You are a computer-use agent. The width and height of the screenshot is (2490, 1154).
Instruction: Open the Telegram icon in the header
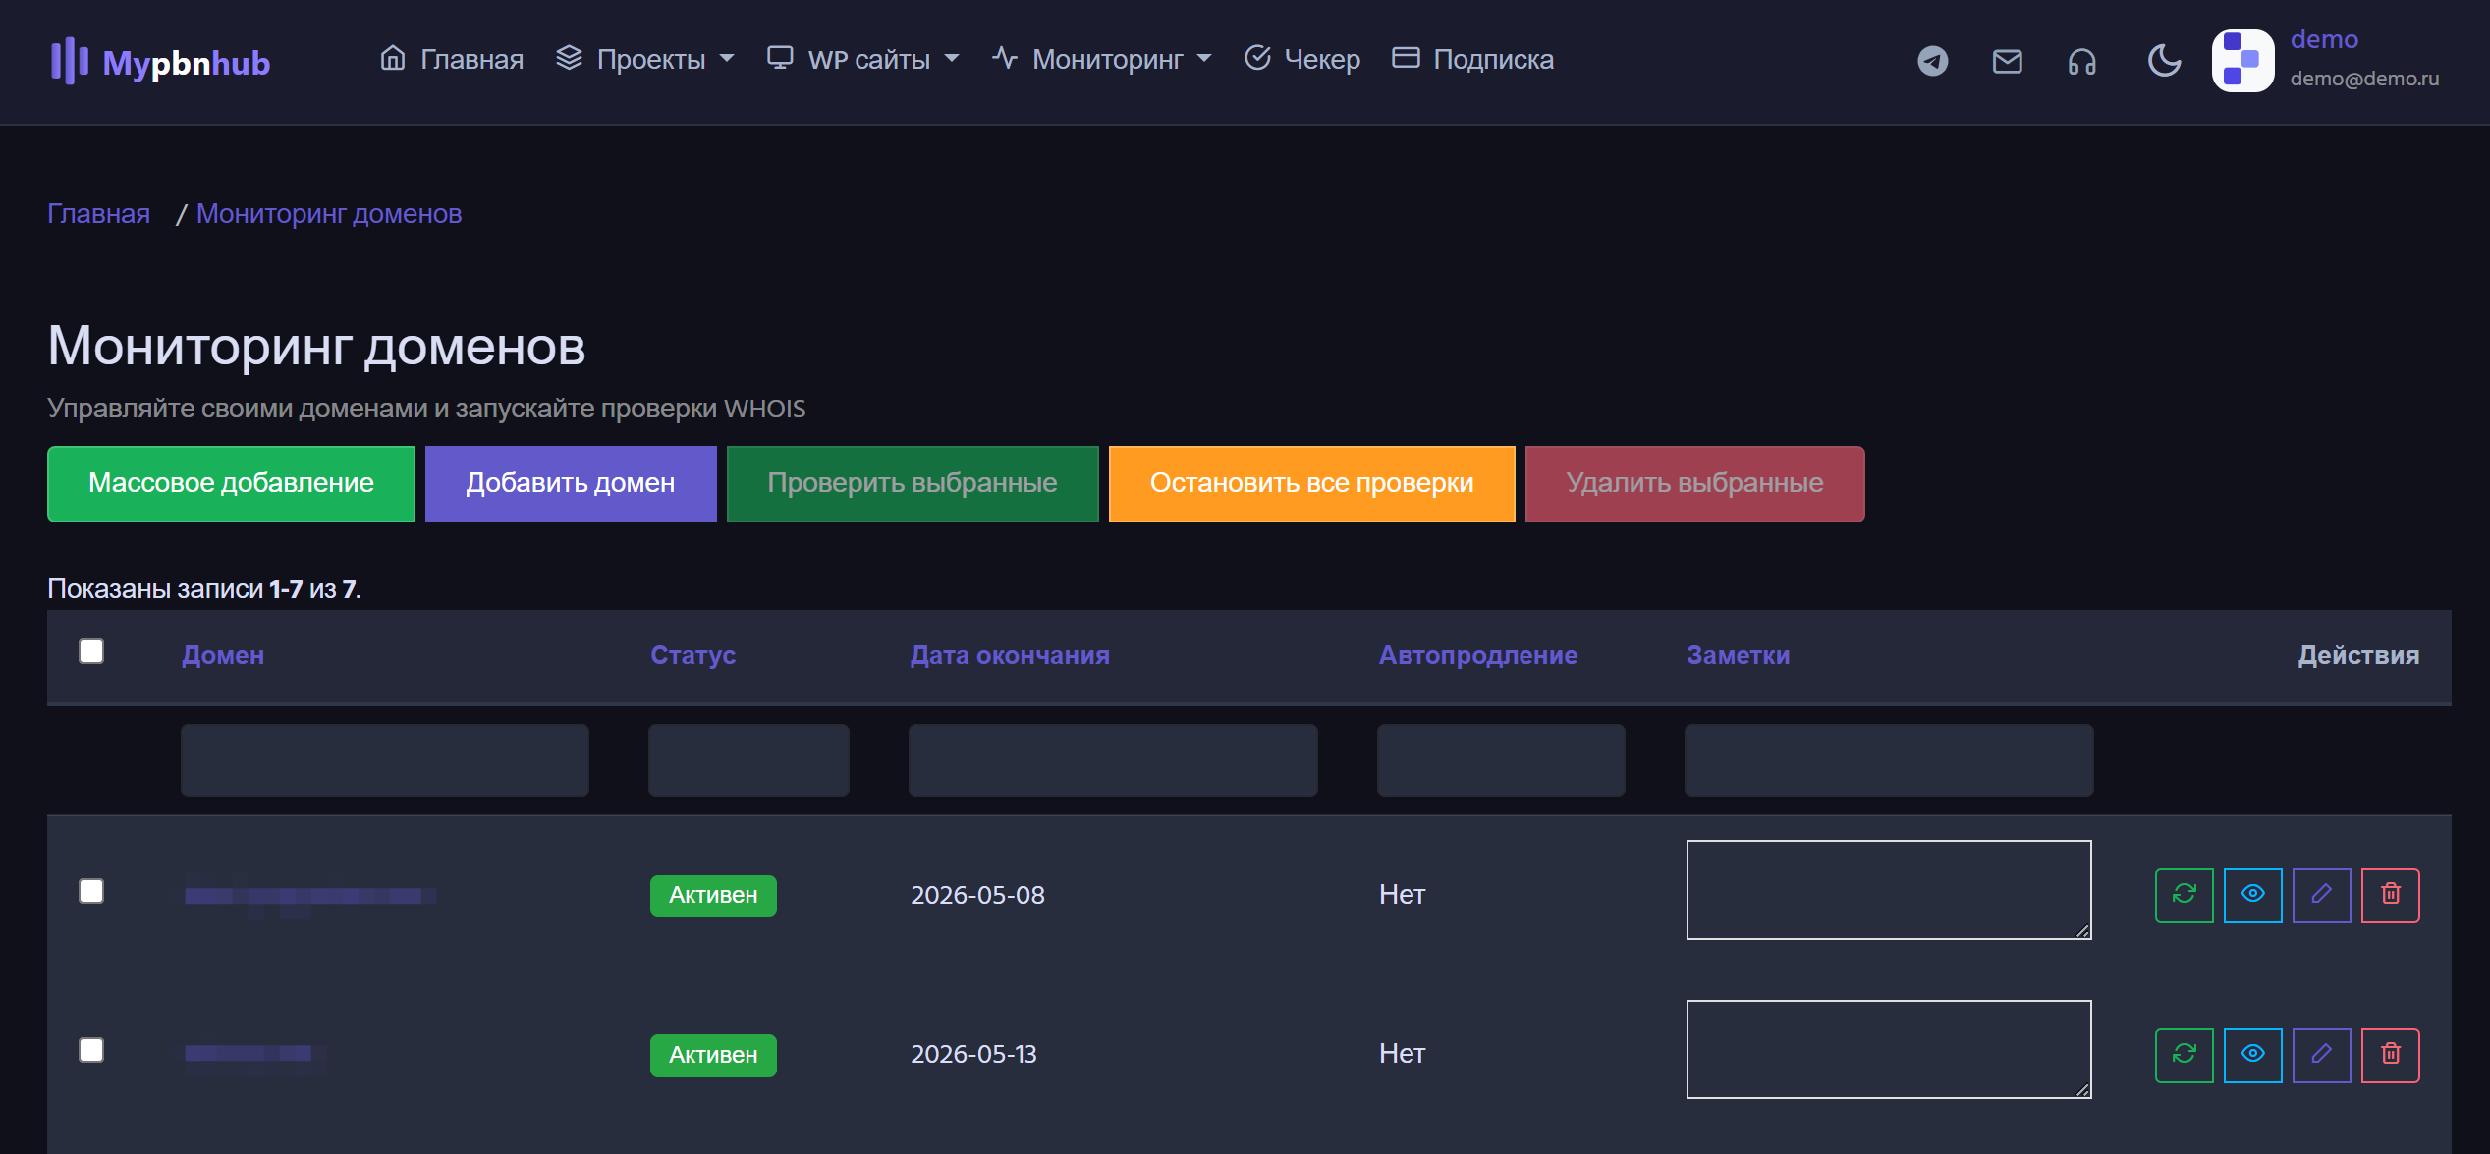[x=1931, y=61]
